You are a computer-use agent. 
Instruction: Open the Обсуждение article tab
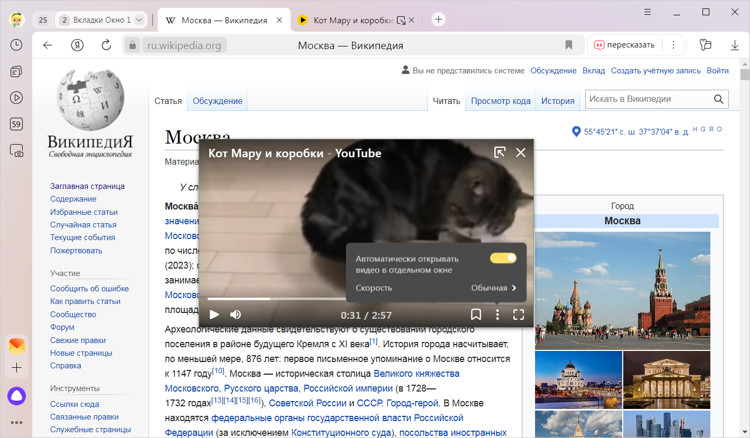tap(218, 101)
